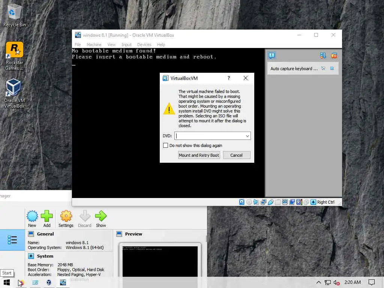
Task: Click the don't-show-again icon on keyboard notification
Action: (x=323, y=68)
